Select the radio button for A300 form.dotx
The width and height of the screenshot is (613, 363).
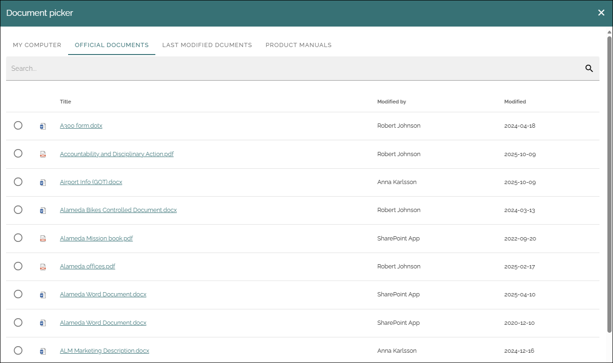tap(18, 125)
